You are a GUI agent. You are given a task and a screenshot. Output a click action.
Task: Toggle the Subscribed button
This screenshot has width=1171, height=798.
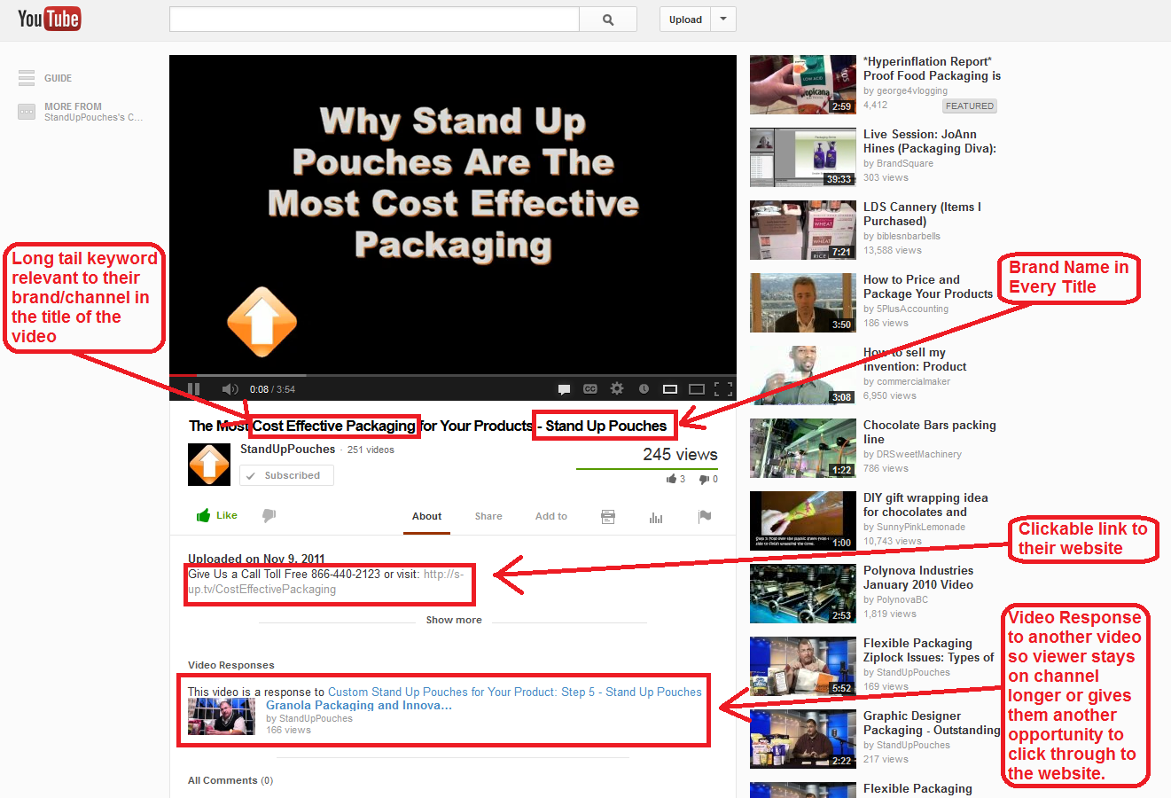(286, 475)
